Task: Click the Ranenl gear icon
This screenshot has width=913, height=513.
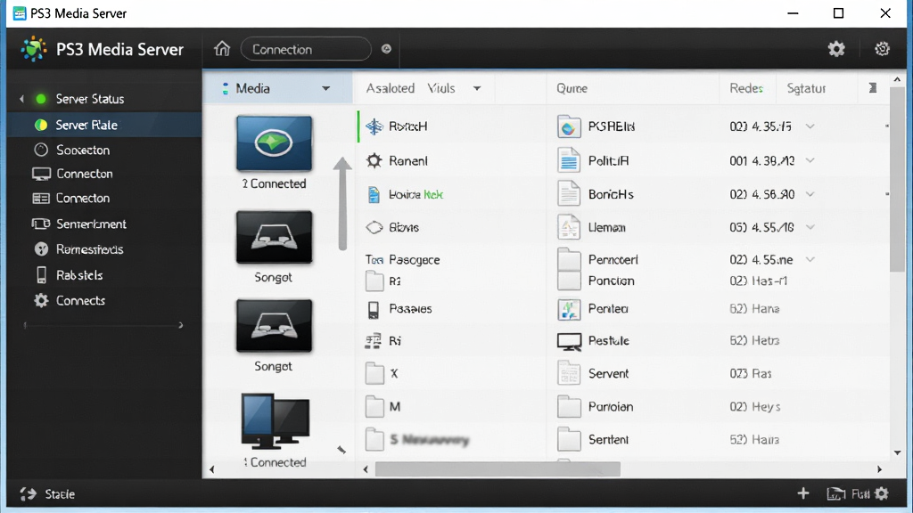Action: pyautogui.click(x=374, y=160)
